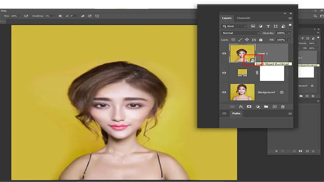Click the Background layer name

click(x=266, y=92)
